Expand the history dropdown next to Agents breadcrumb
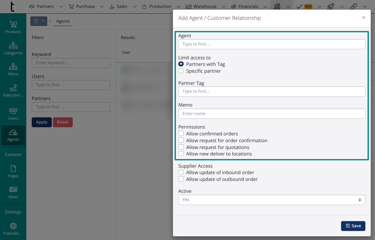375x240 pixels. (x=39, y=21)
